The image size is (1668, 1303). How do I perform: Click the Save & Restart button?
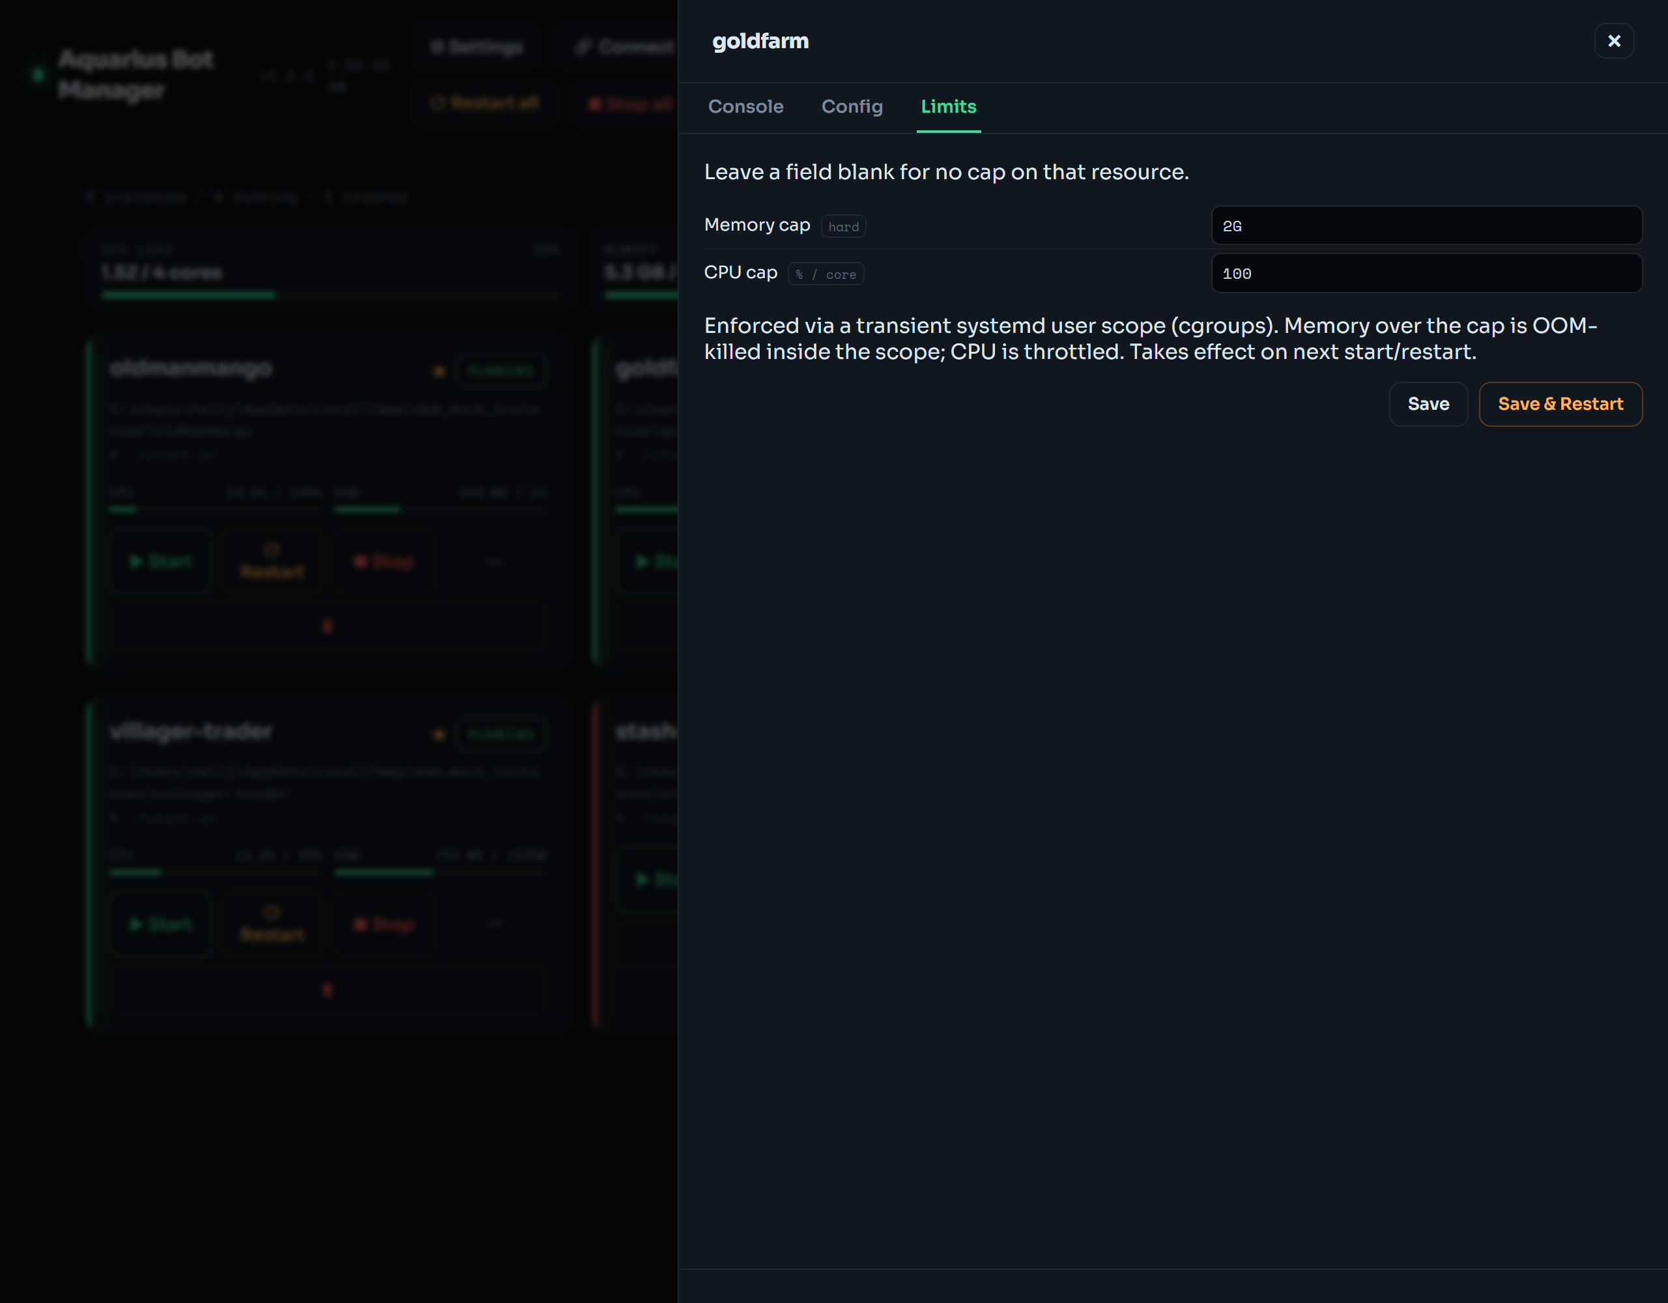click(1560, 404)
